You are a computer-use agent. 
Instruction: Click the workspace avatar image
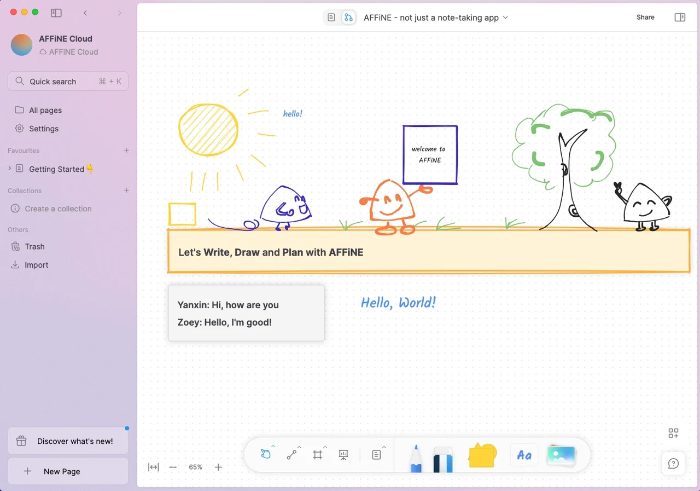point(22,45)
